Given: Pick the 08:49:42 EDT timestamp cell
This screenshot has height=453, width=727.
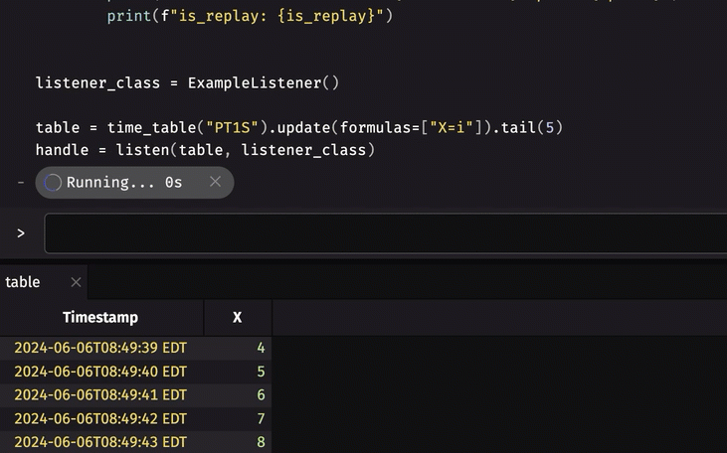Looking at the screenshot, I should pyautogui.click(x=100, y=419).
